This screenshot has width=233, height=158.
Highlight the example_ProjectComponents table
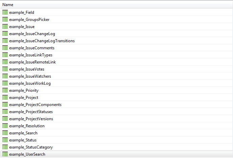coord(35,105)
